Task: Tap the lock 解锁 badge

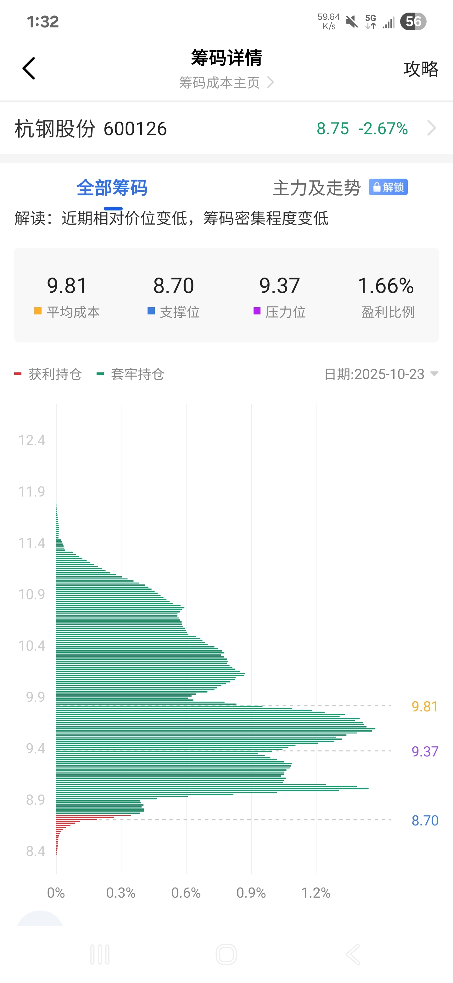Action: click(x=388, y=187)
